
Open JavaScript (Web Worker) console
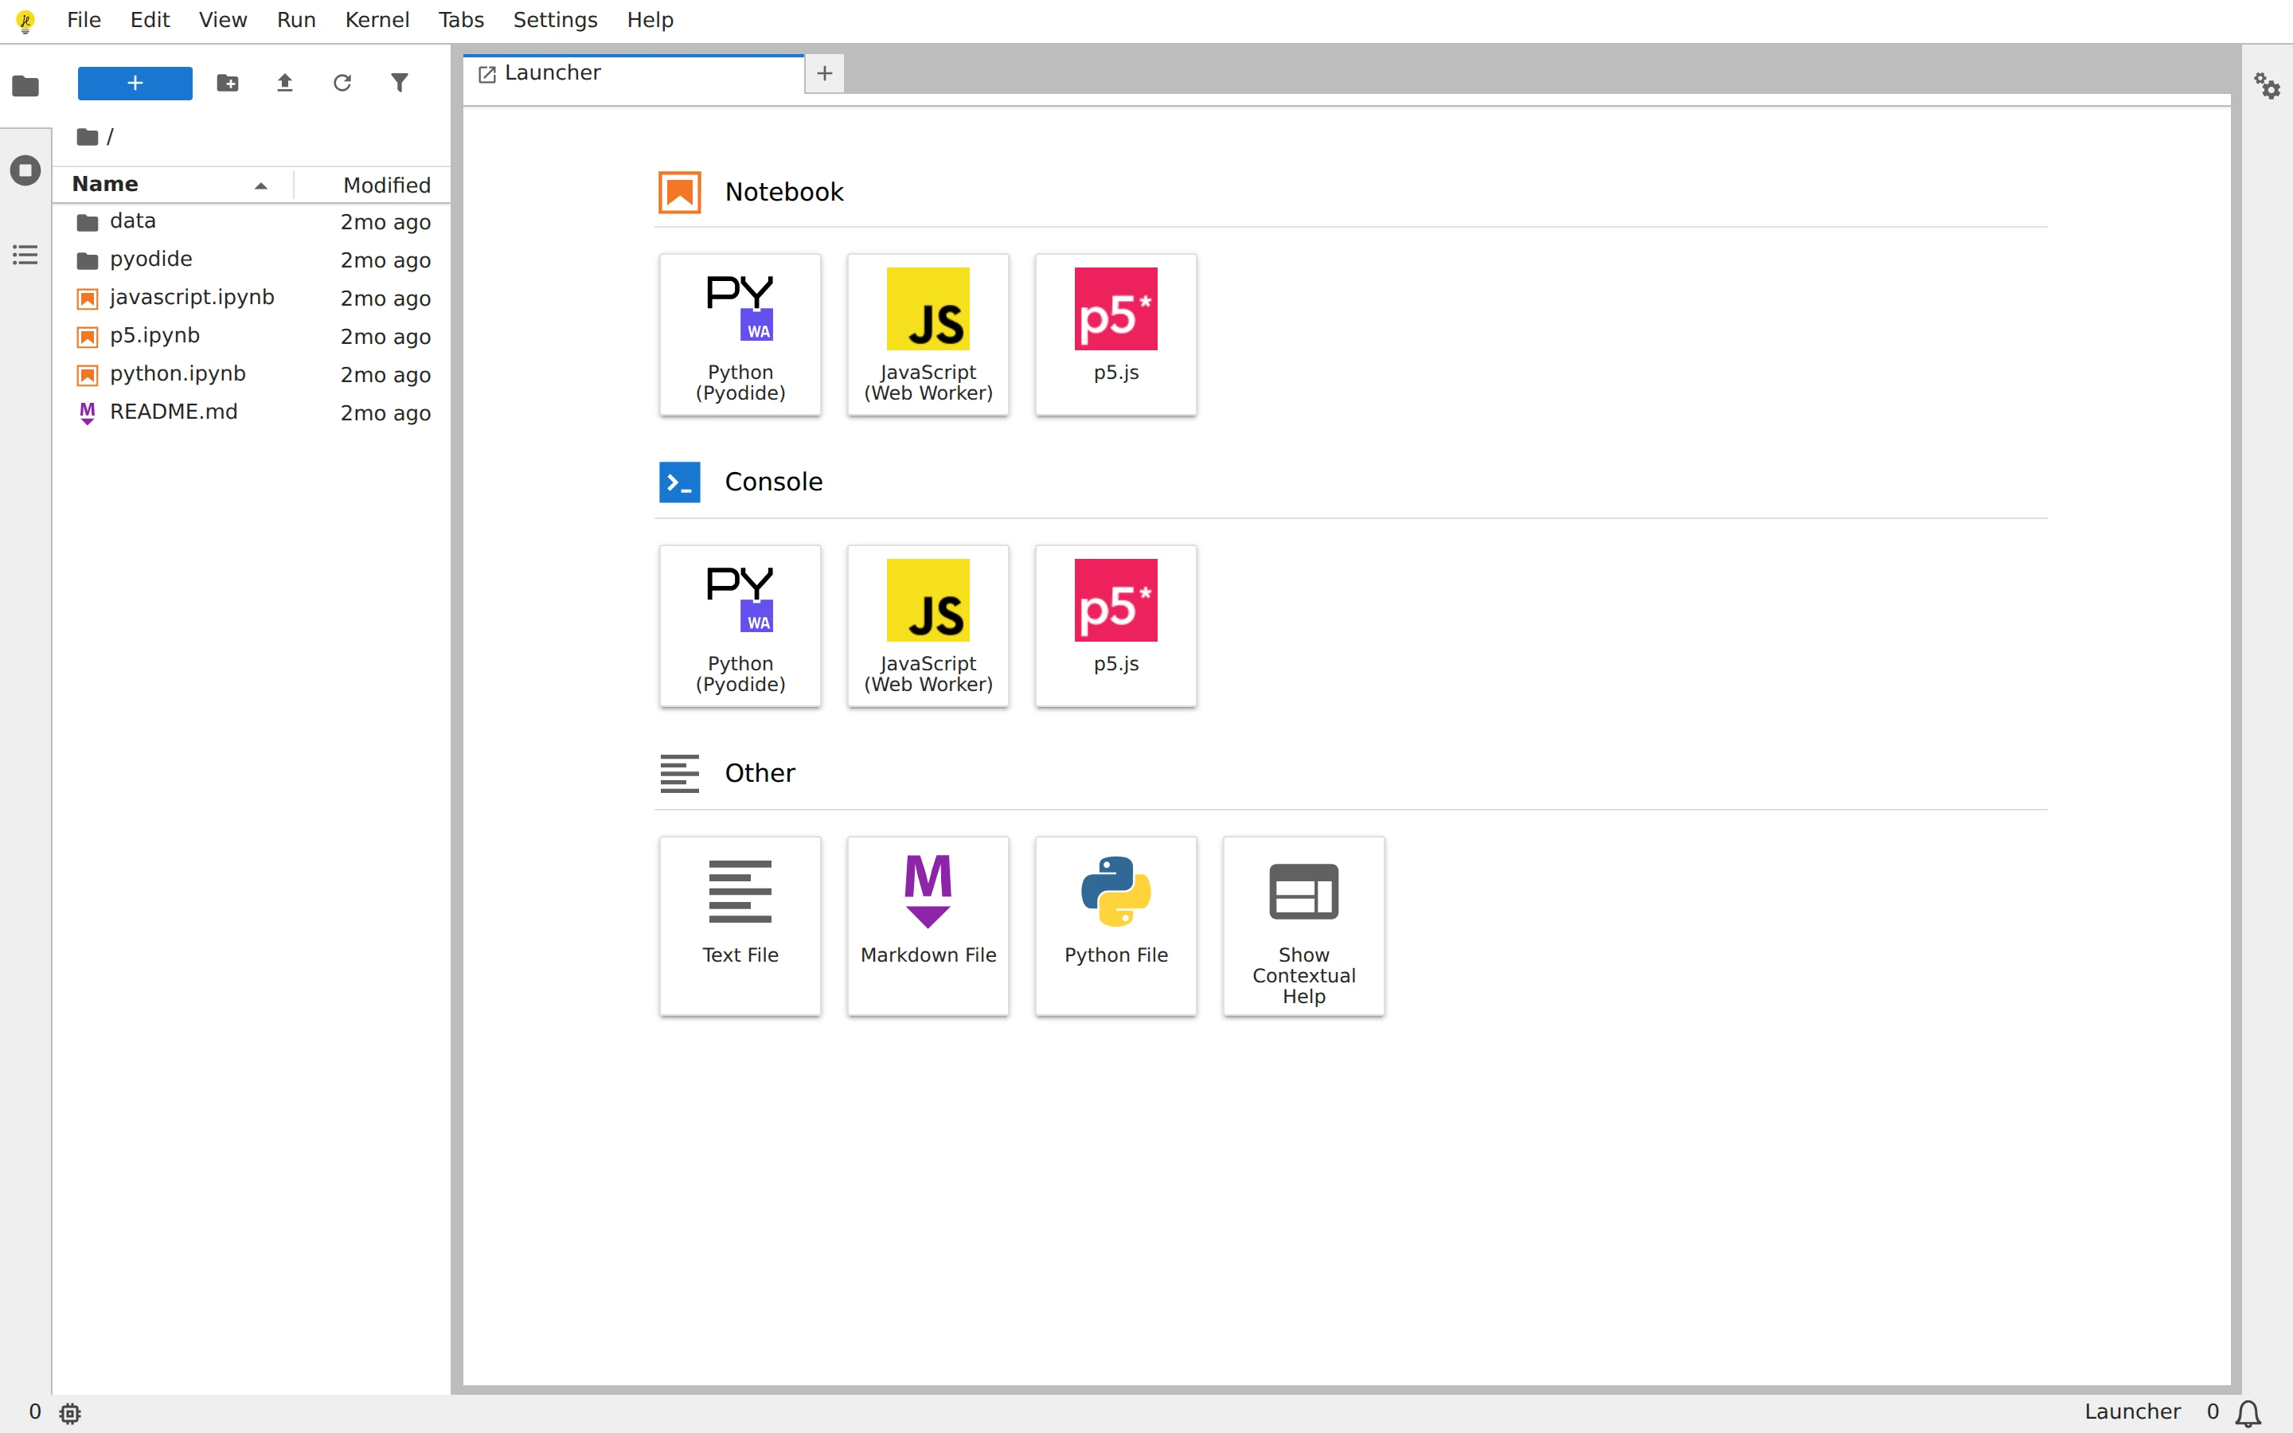[x=928, y=626]
